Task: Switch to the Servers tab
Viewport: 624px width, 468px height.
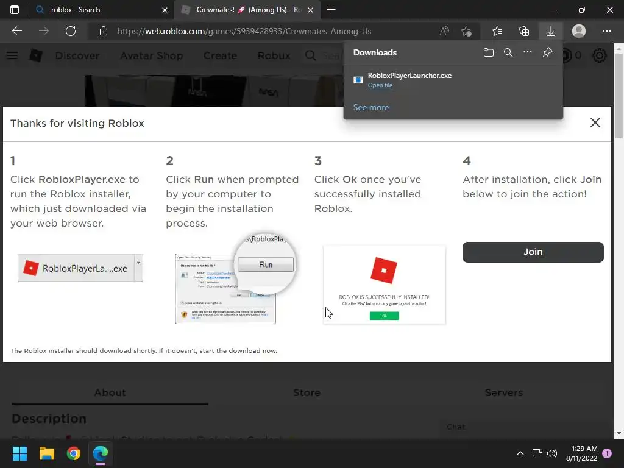Action: coord(504,393)
